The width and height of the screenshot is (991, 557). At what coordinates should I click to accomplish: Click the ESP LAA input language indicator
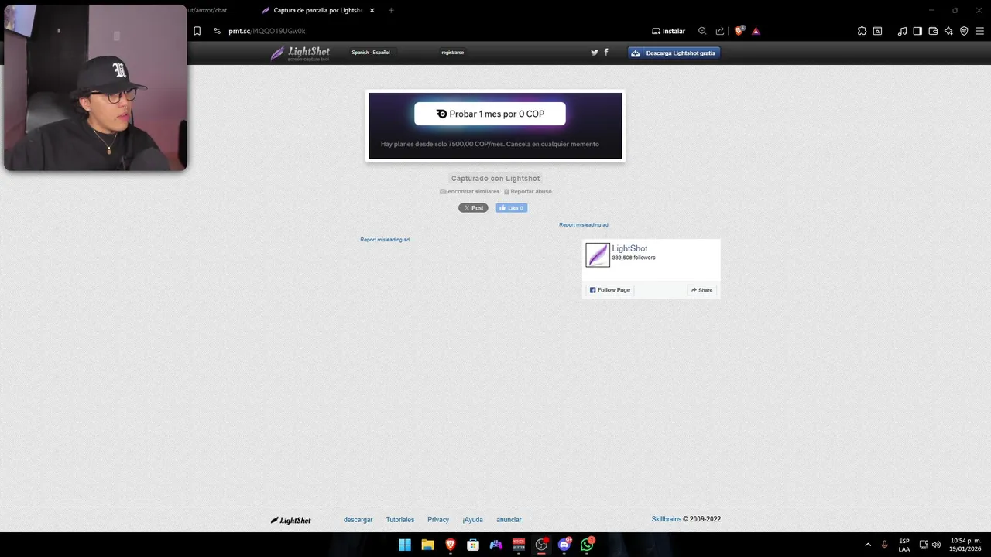point(904,545)
